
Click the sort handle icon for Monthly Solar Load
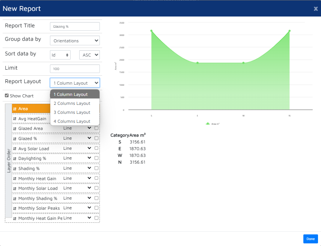(x=15, y=189)
